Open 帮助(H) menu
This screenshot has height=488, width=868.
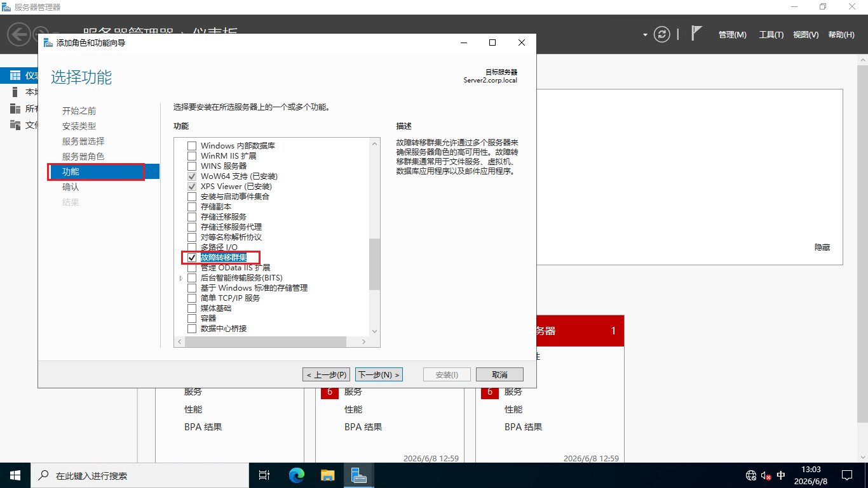pos(841,35)
